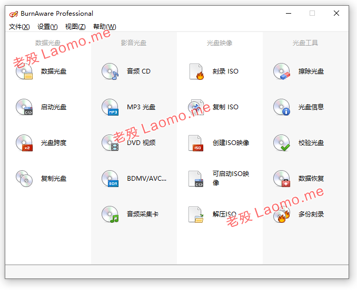The image size is (357, 290).
Task: Click the BDMV/AVC... label
Action: tap(146, 179)
